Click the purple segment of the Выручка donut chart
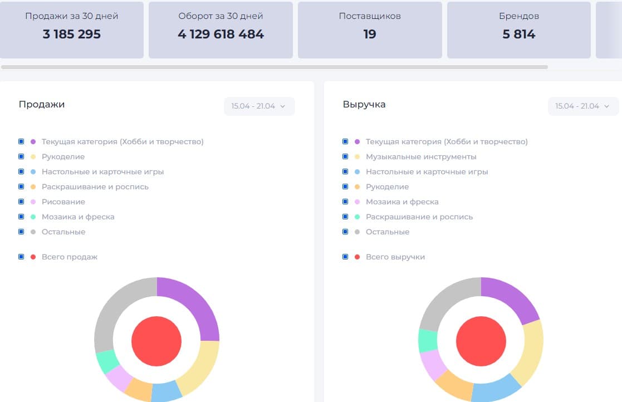Image resolution: width=622 pixels, height=402 pixels. coord(512,298)
